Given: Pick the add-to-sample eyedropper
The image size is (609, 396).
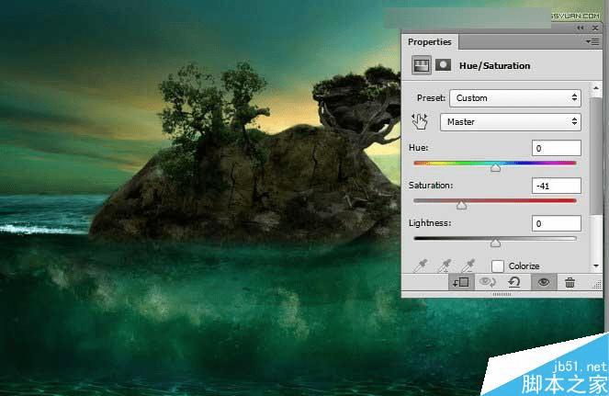Looking at the screenshot, I should tap(445, 266).
